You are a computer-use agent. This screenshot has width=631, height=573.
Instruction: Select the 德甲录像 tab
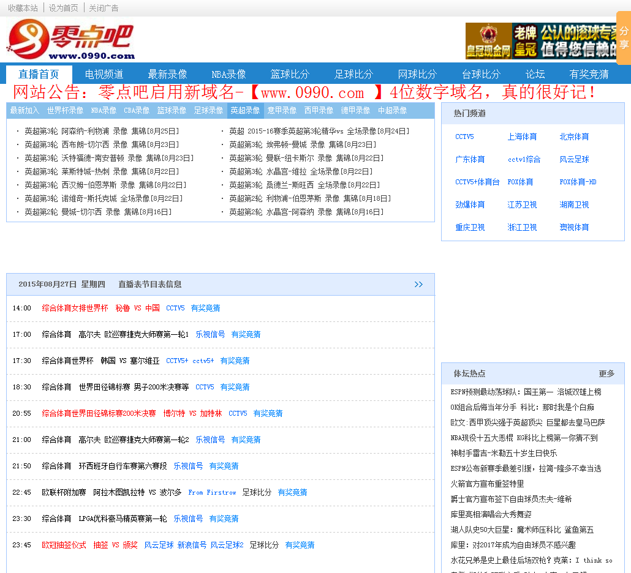[x=355, y=111]
